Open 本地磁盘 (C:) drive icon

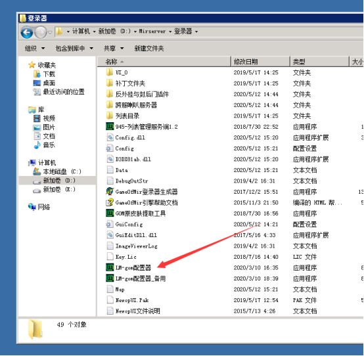(x=37, y=171)
